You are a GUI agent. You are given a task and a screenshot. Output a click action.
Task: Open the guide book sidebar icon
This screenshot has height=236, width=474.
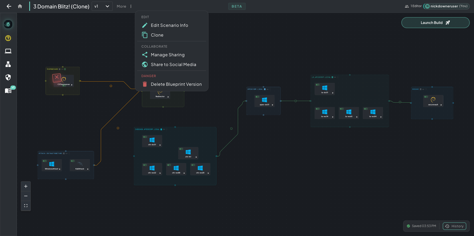8,91
